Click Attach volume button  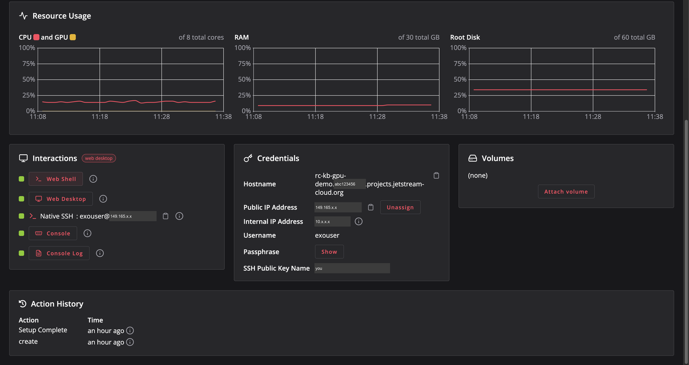(566, 192)
